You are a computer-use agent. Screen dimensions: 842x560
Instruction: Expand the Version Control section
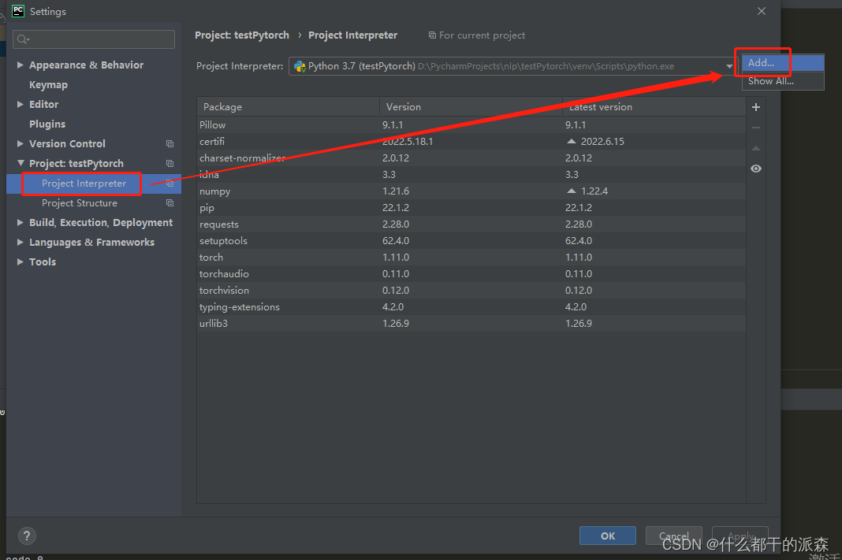coord(20,144)
